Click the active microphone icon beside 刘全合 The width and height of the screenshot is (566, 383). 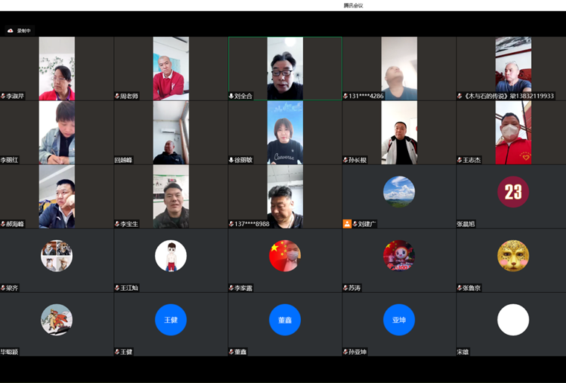click(231, 96)
